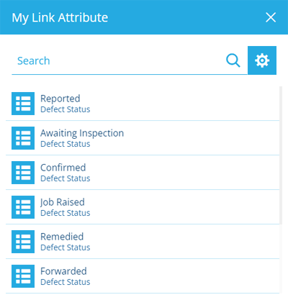Pick the Confirmed status entry
This screenshot has height=305, width=288.
[x=143, y=173]
